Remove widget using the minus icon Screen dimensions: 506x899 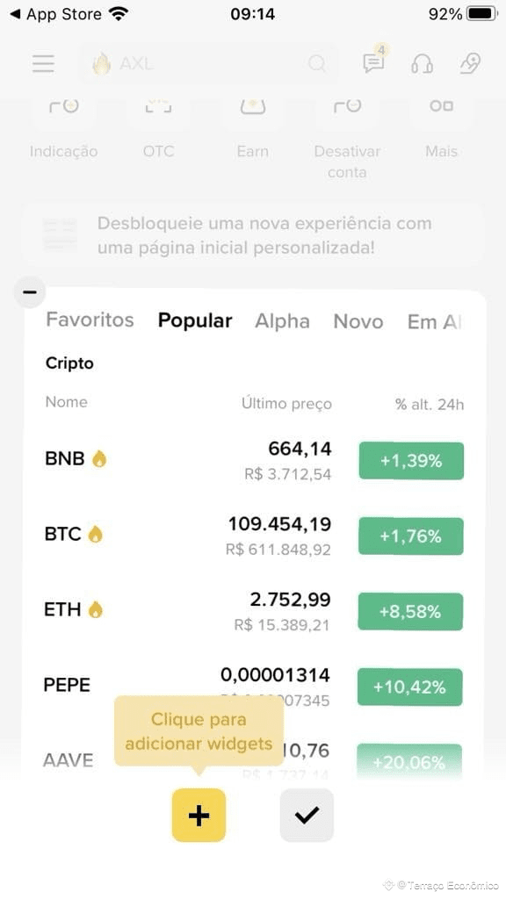pos(30,291)
